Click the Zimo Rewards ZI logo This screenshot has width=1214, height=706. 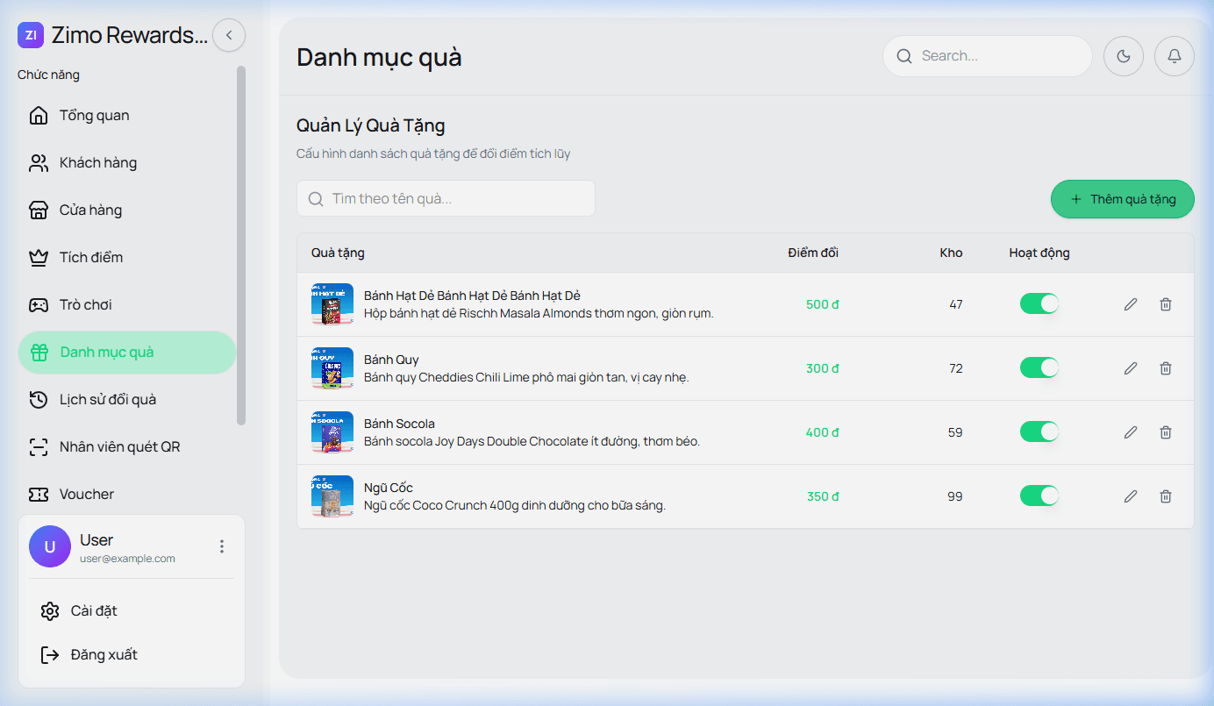click(31, 35)
